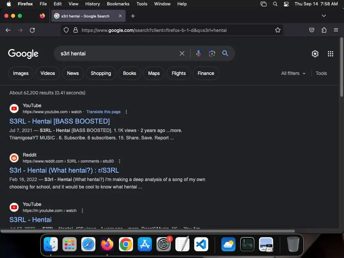Open Finder from the Dock
The height and width of the screenshot is (258, 344).
tap(51, 244)
